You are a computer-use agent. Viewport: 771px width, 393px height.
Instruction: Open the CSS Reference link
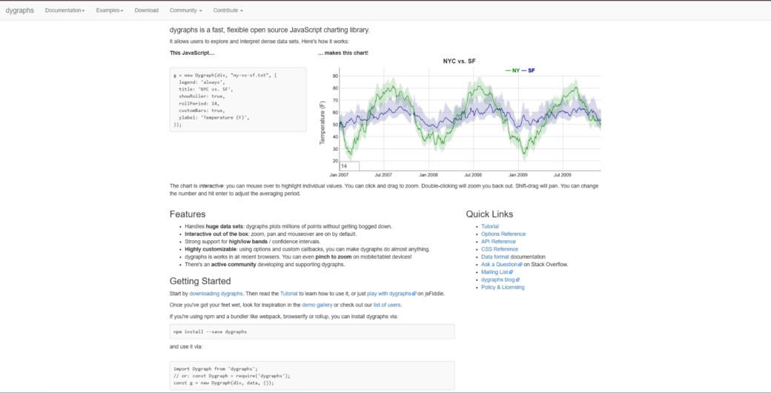[500, 249]
